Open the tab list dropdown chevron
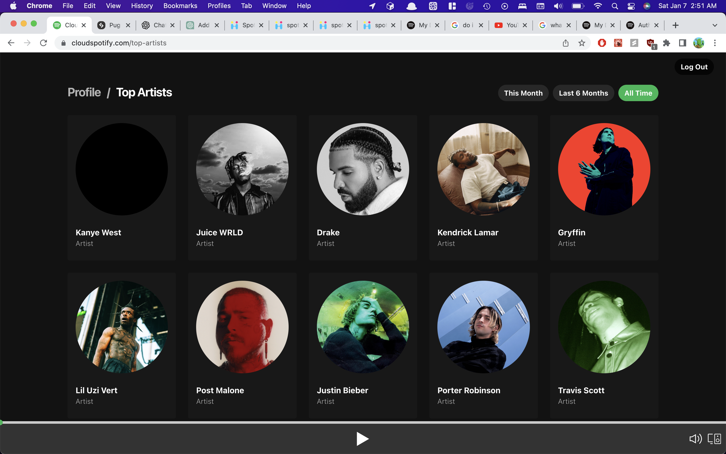Image resolution: width=726 pixels, height=454 pixels. tap(714, 25)
